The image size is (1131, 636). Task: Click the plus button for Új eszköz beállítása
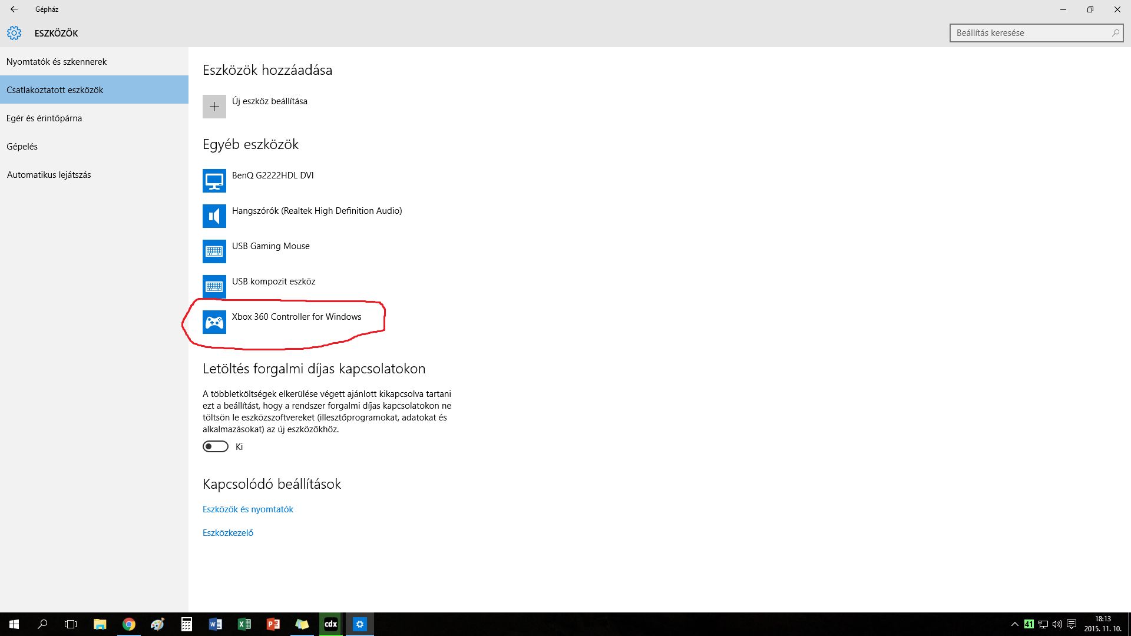tap(214, 107)
